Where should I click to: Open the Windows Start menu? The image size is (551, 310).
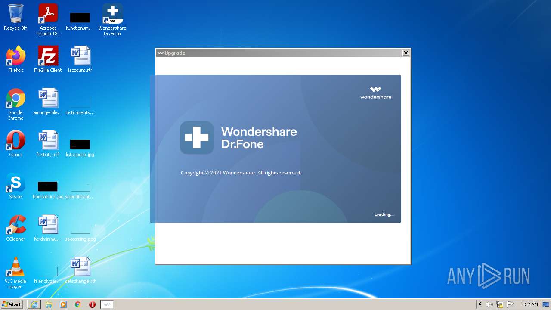pyautogui.click(x=12, y=304)
